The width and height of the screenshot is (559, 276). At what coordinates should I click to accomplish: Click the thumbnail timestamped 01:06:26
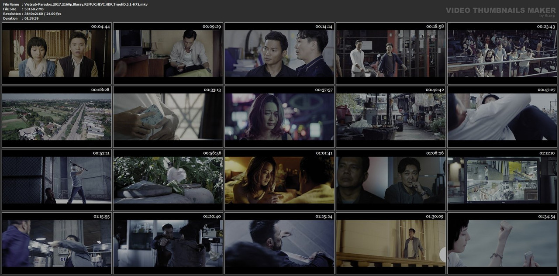(391, 180)
